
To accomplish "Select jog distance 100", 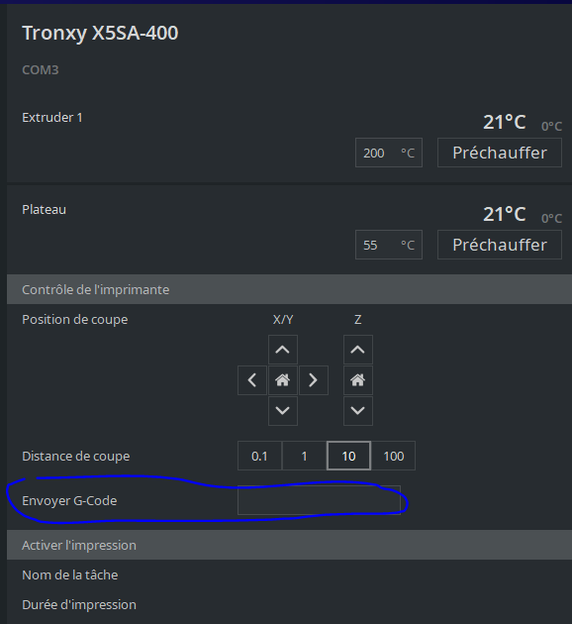I will 394,456.
